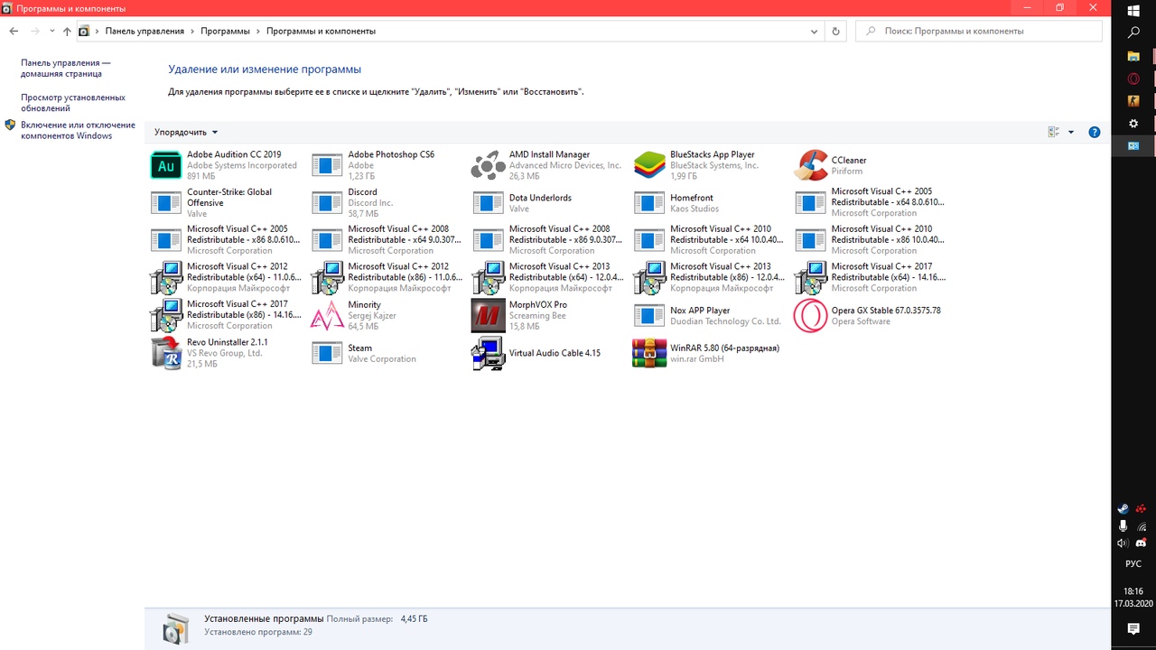Screen dimensions: 1156x650
Task: Go up one level with arrow
Action: click(x=67, y=31)
